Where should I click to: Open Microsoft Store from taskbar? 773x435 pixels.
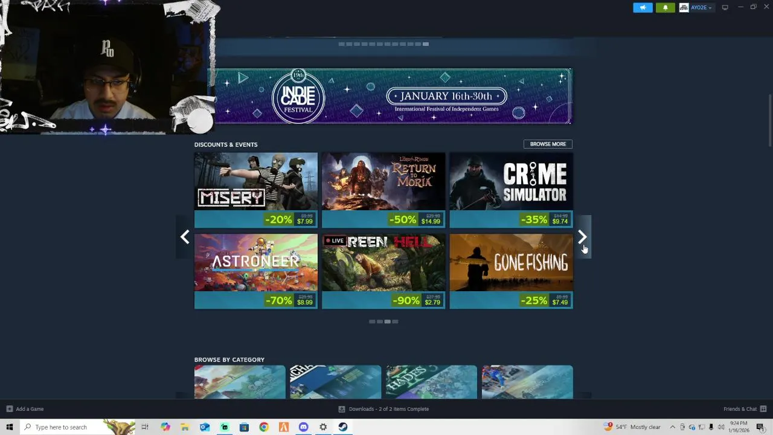244,427
